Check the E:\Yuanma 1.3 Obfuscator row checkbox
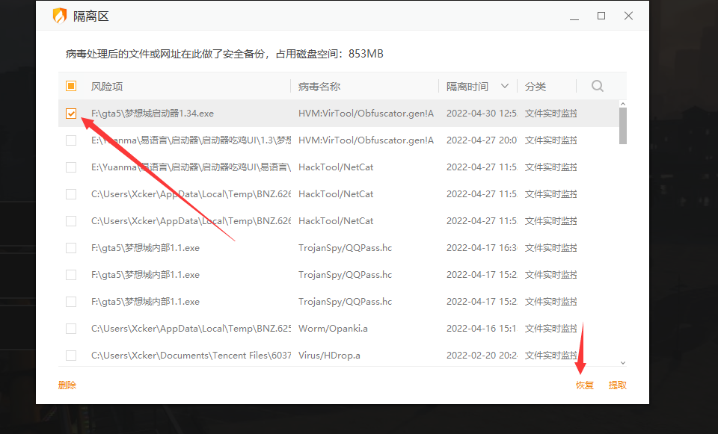This screenshot has width=718, height=434. click(x=71, y=140)
